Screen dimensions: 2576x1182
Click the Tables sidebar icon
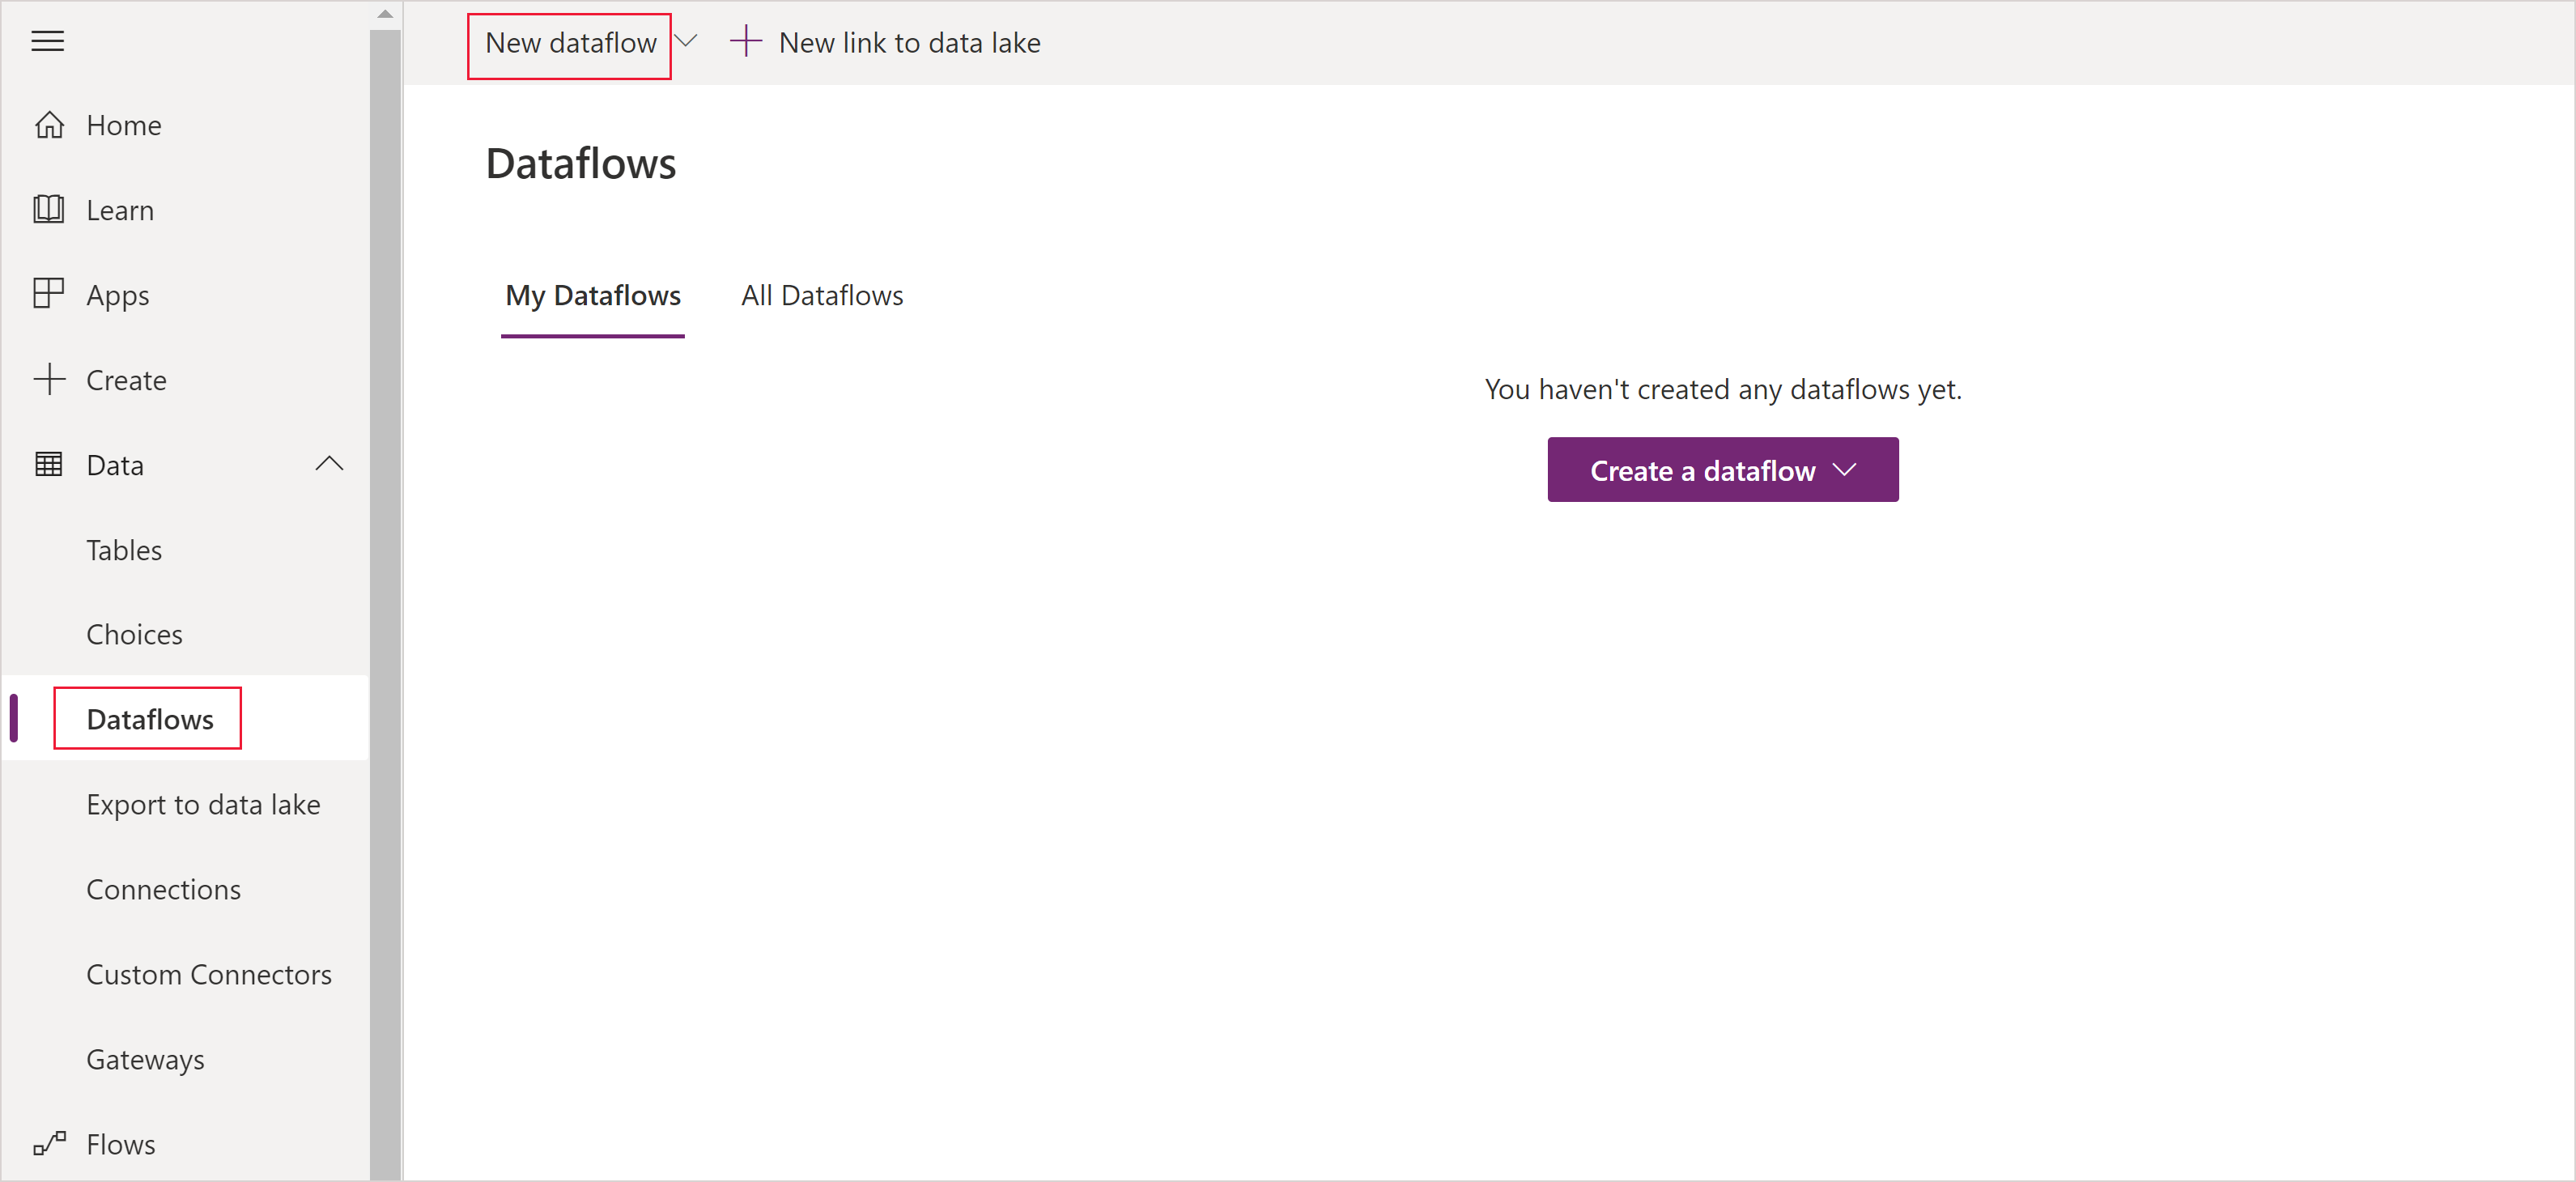[x=125, y=549]
